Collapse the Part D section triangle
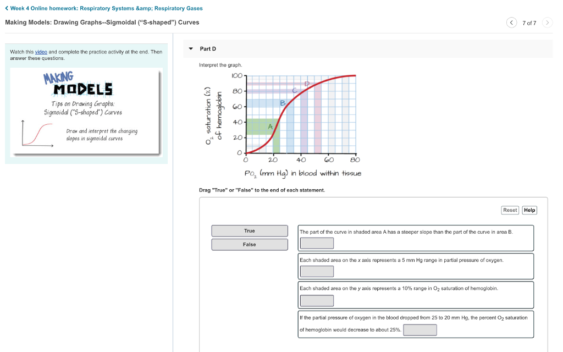 click(x=191, y=49)
